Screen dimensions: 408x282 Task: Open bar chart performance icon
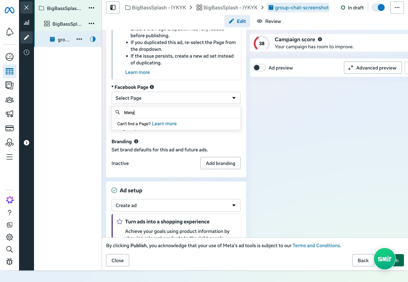[26, 23]
